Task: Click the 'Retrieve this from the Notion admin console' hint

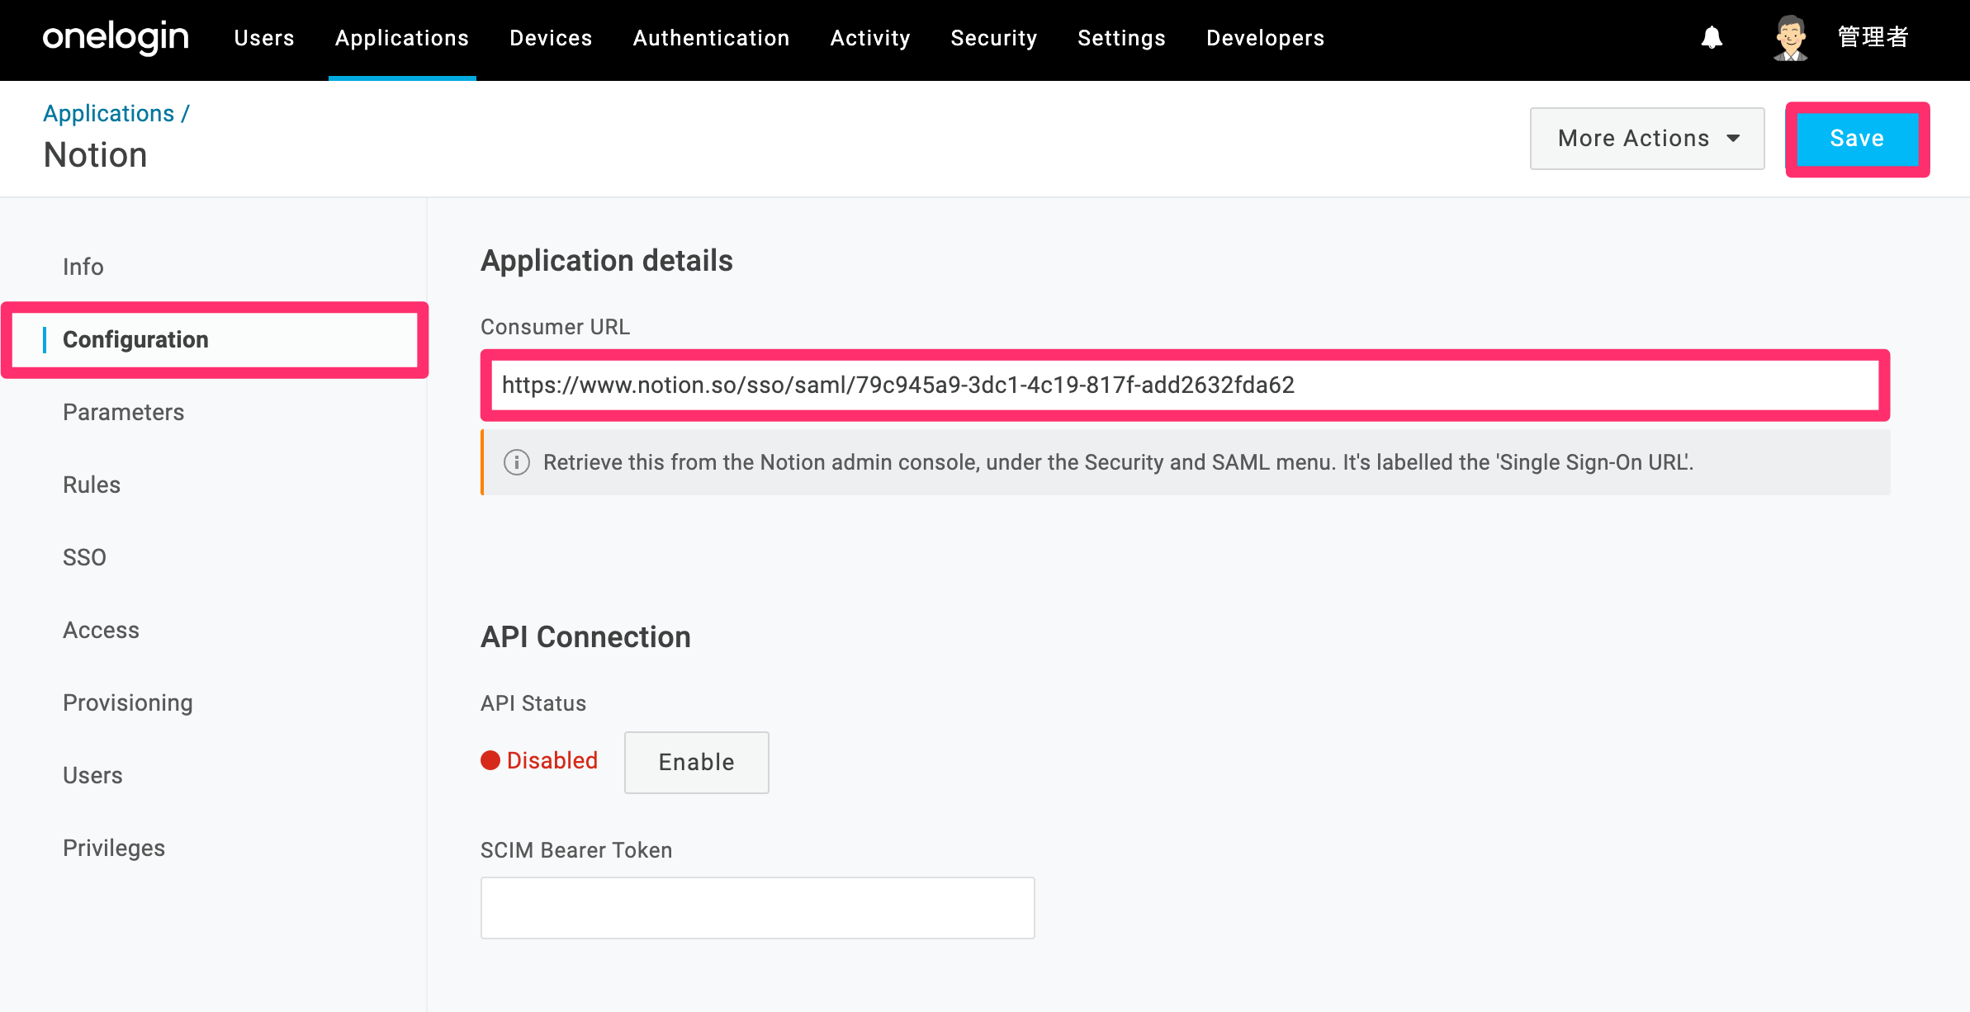Action: [x=1119, y=462]
